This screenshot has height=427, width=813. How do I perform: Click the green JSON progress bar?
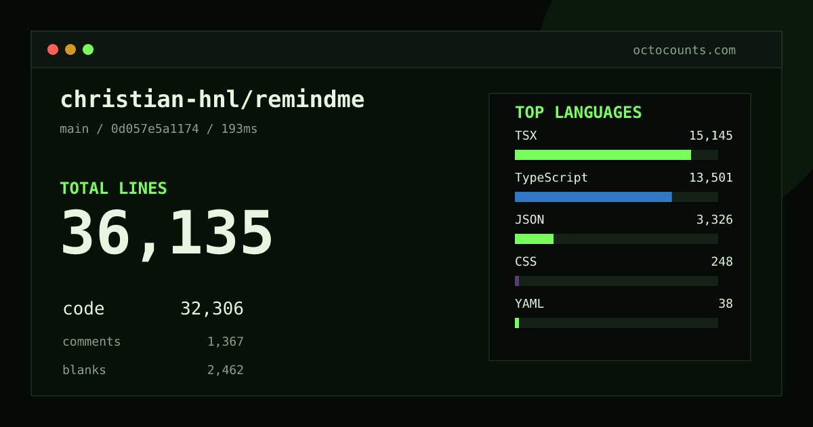point(534,239)
